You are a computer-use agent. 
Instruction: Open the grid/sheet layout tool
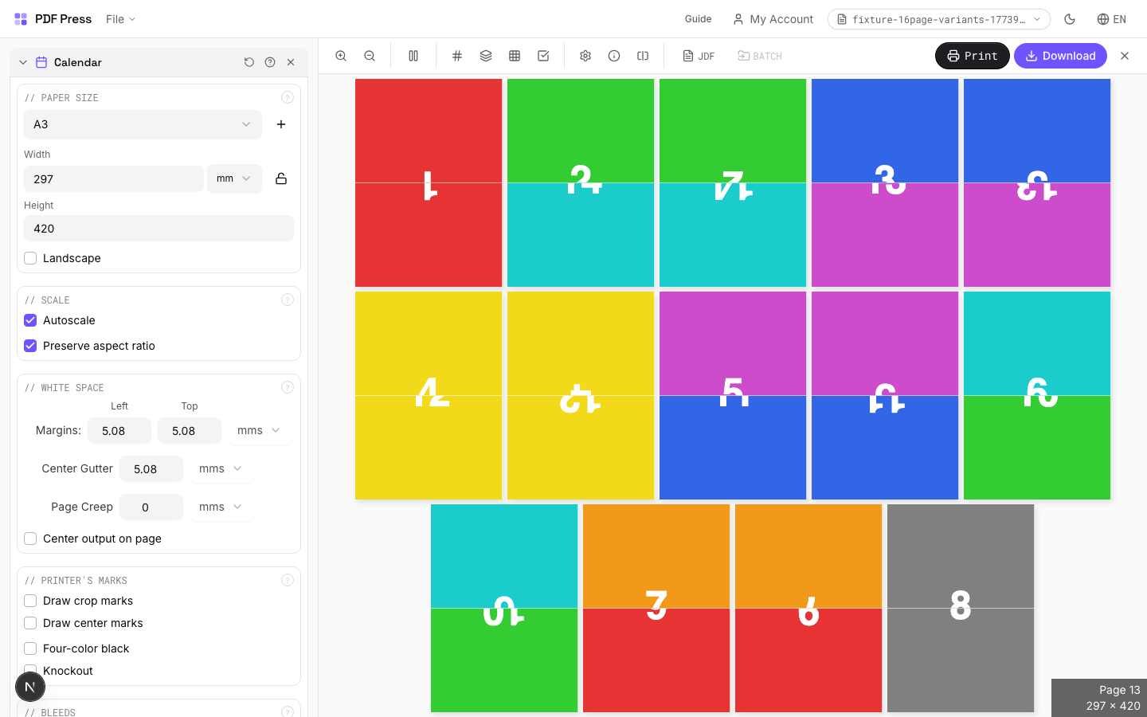pyautogui.click(x=456, y=56)
